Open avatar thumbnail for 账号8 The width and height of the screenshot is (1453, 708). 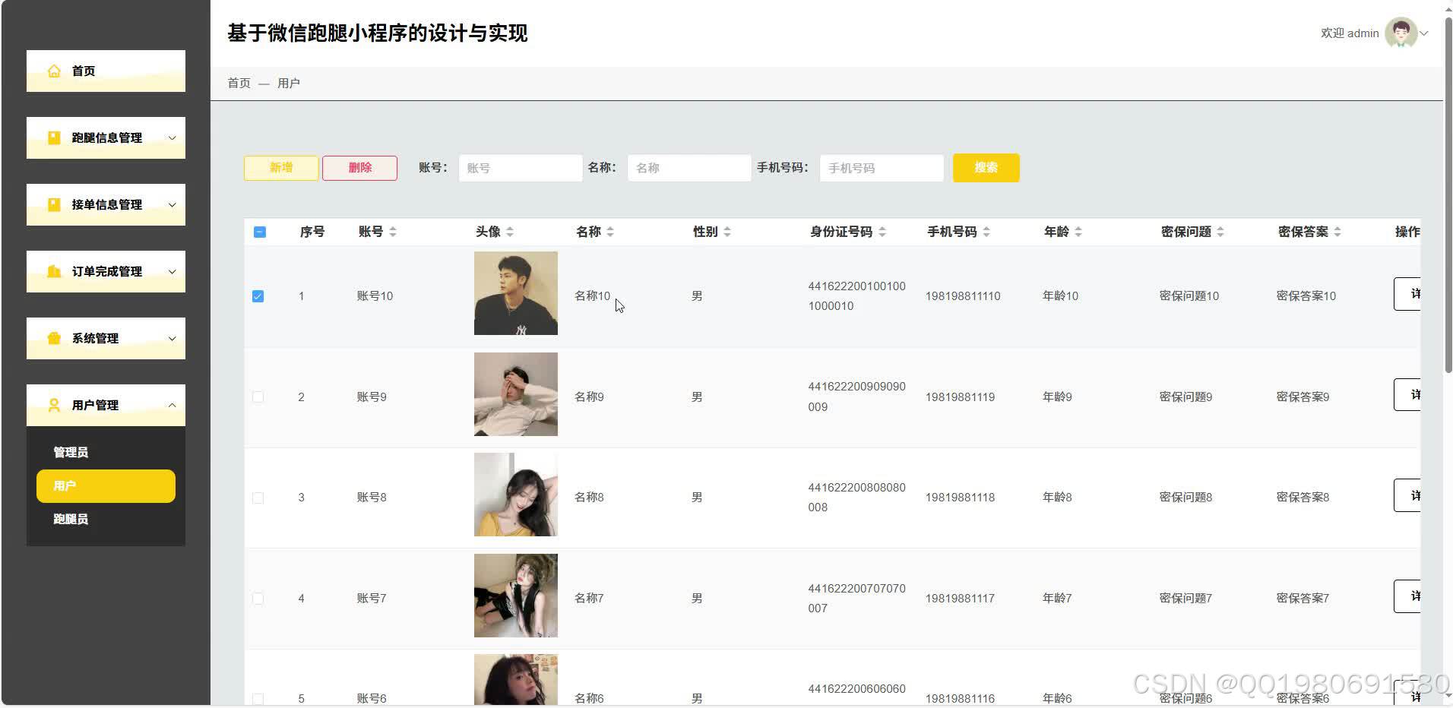(x=516, y=495)
